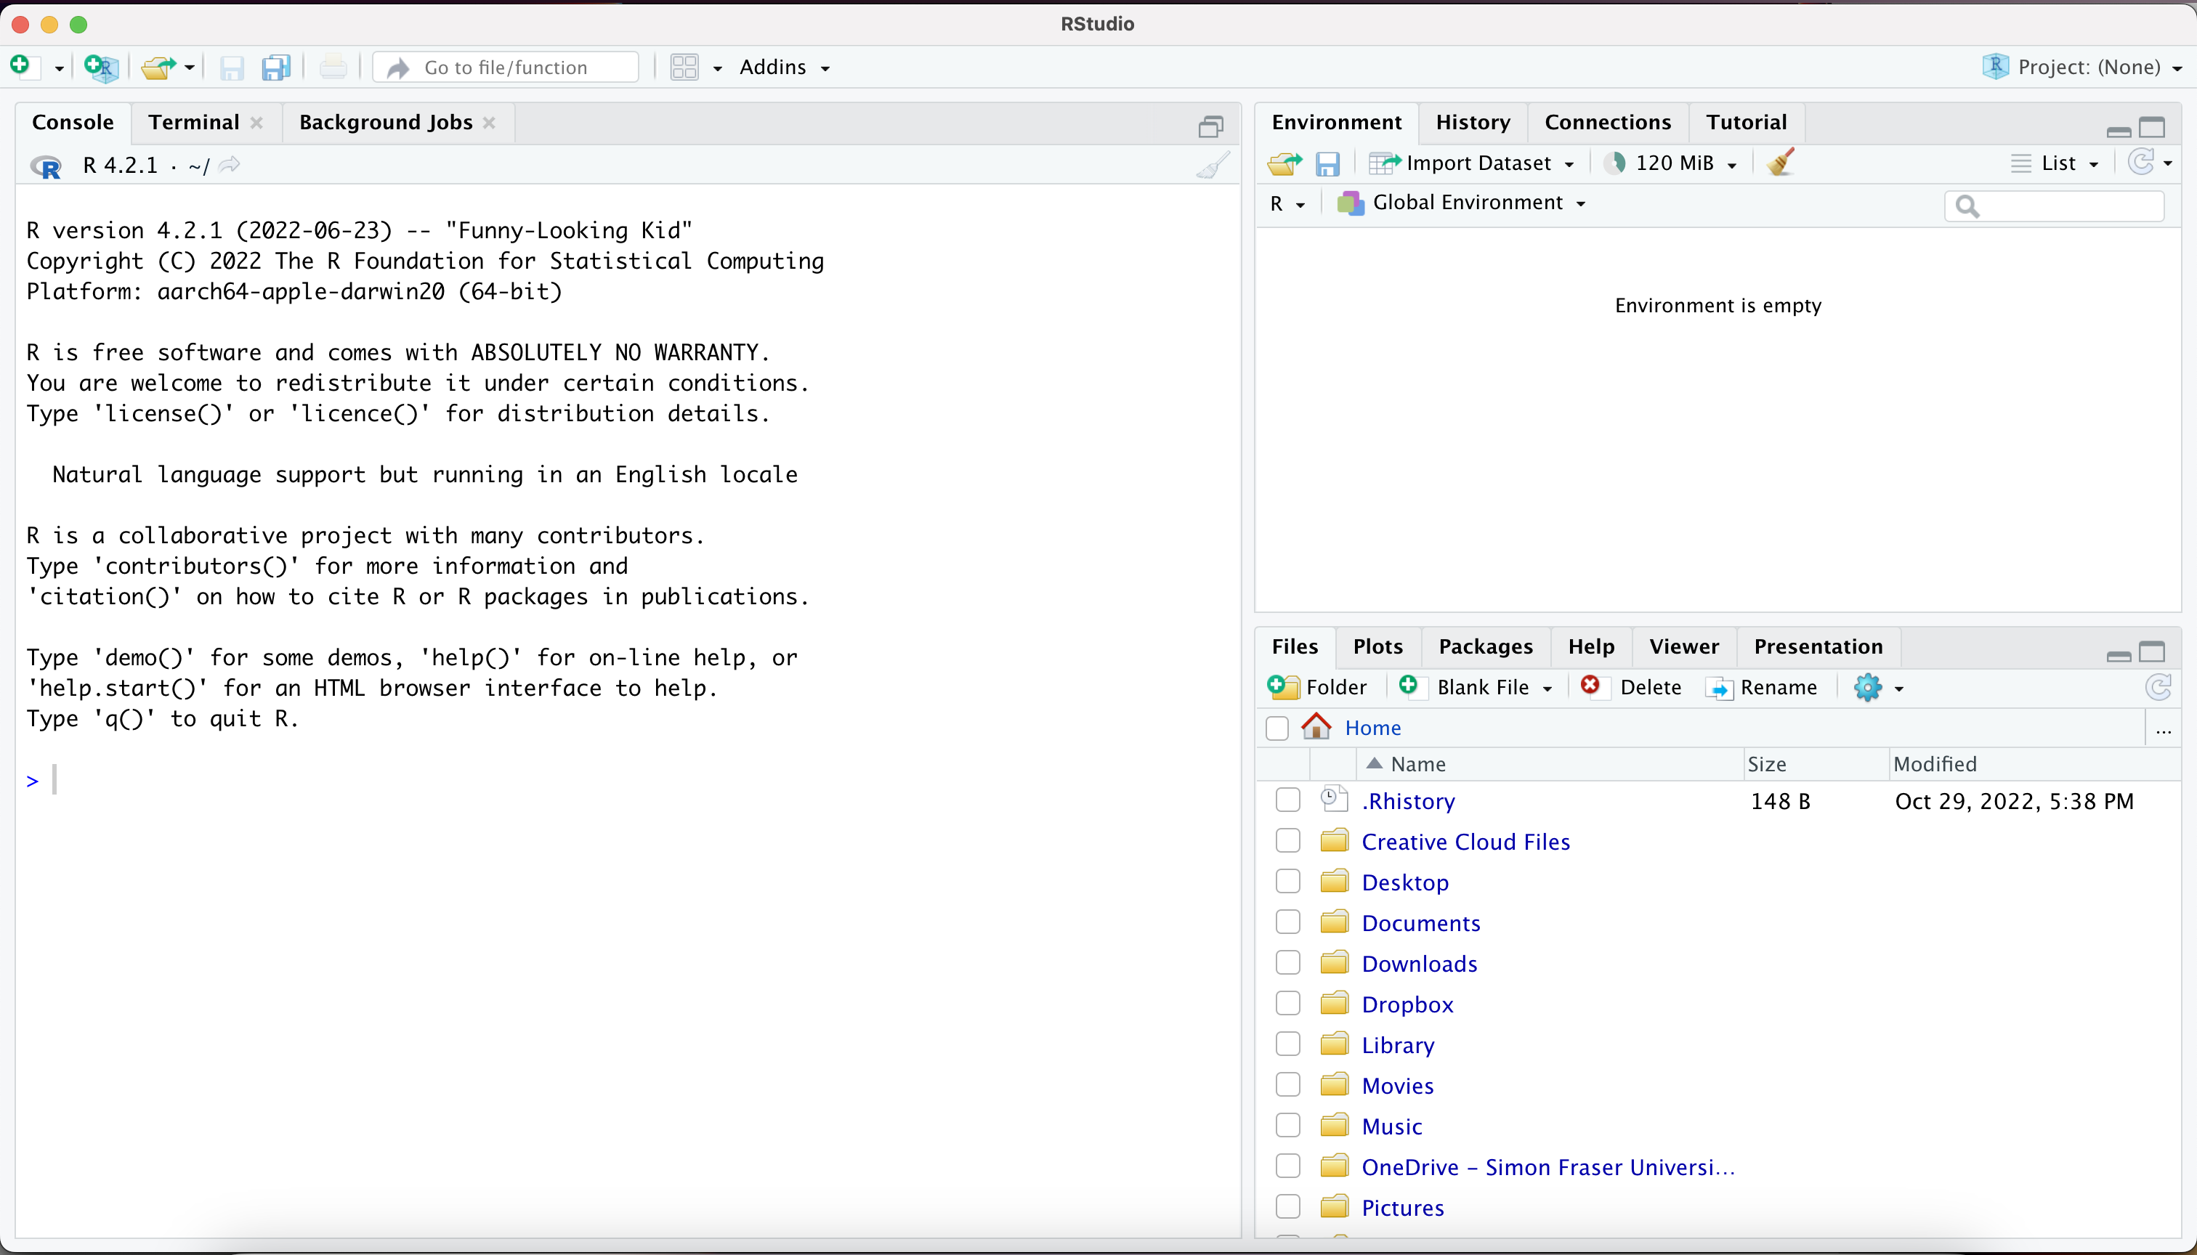Image resolution: width=2197 pixels, height=1255 pixels.
Task: Open the Packages tab
Action: tap(1485, 646)
